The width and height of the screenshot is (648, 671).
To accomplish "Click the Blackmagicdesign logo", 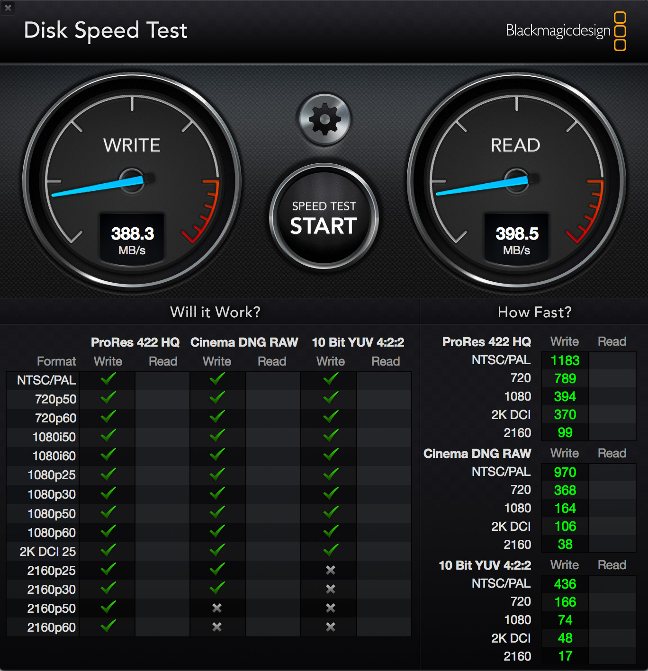I will 566,31.
